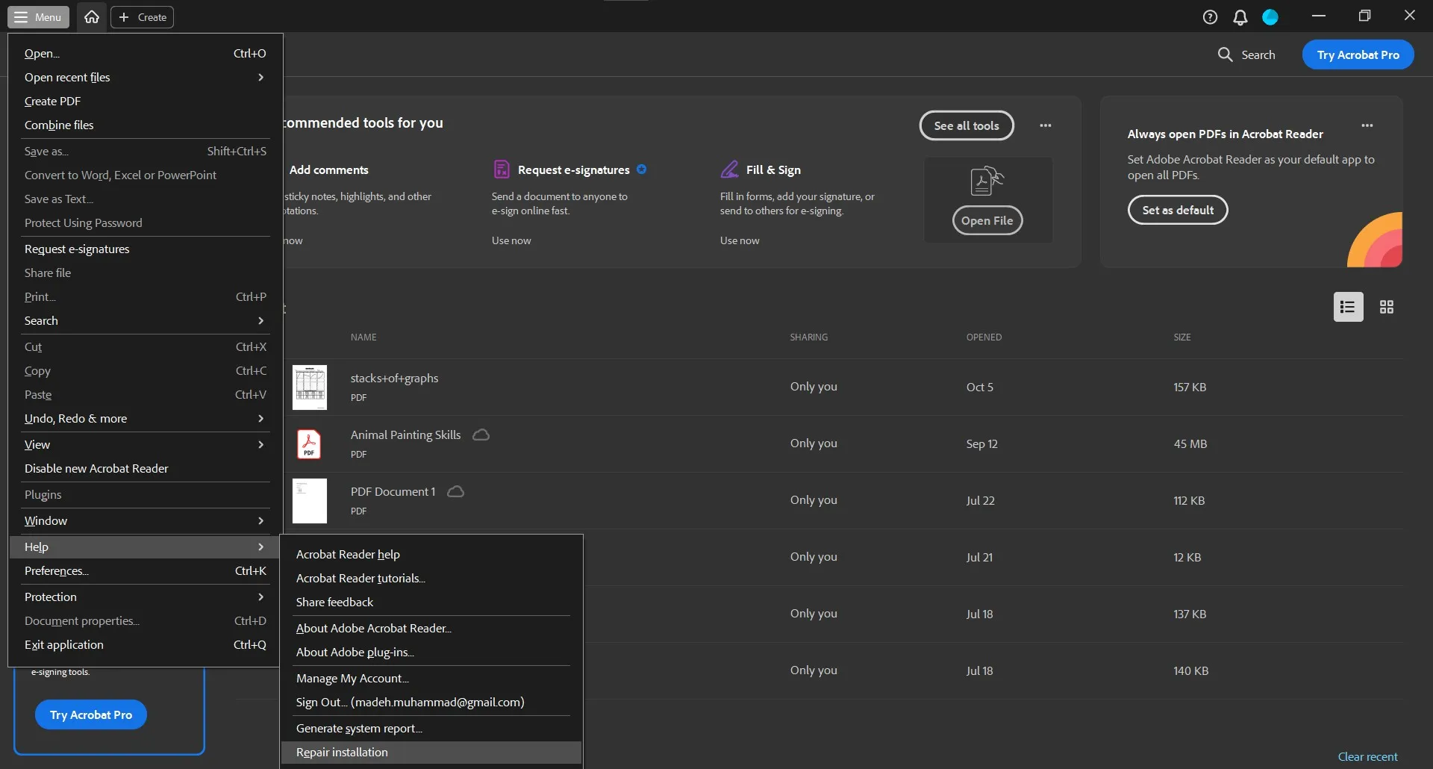This screenshot has width=1433, height=769.
Task: Switch to grid view of recent files
Action: [x=1386, y=307]
